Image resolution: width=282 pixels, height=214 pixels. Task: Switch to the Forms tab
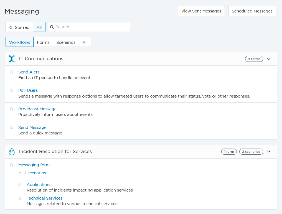(43, 42)
